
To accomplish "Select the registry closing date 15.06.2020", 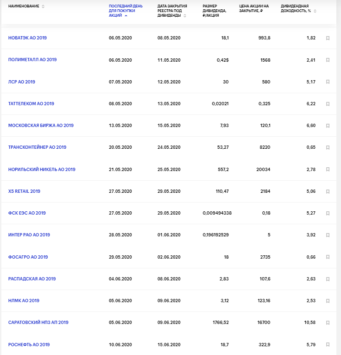I will [169, 344].
